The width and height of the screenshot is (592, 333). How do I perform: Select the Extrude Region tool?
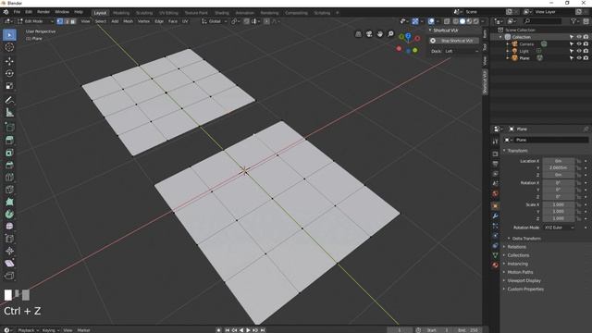(x=9, y=141)
